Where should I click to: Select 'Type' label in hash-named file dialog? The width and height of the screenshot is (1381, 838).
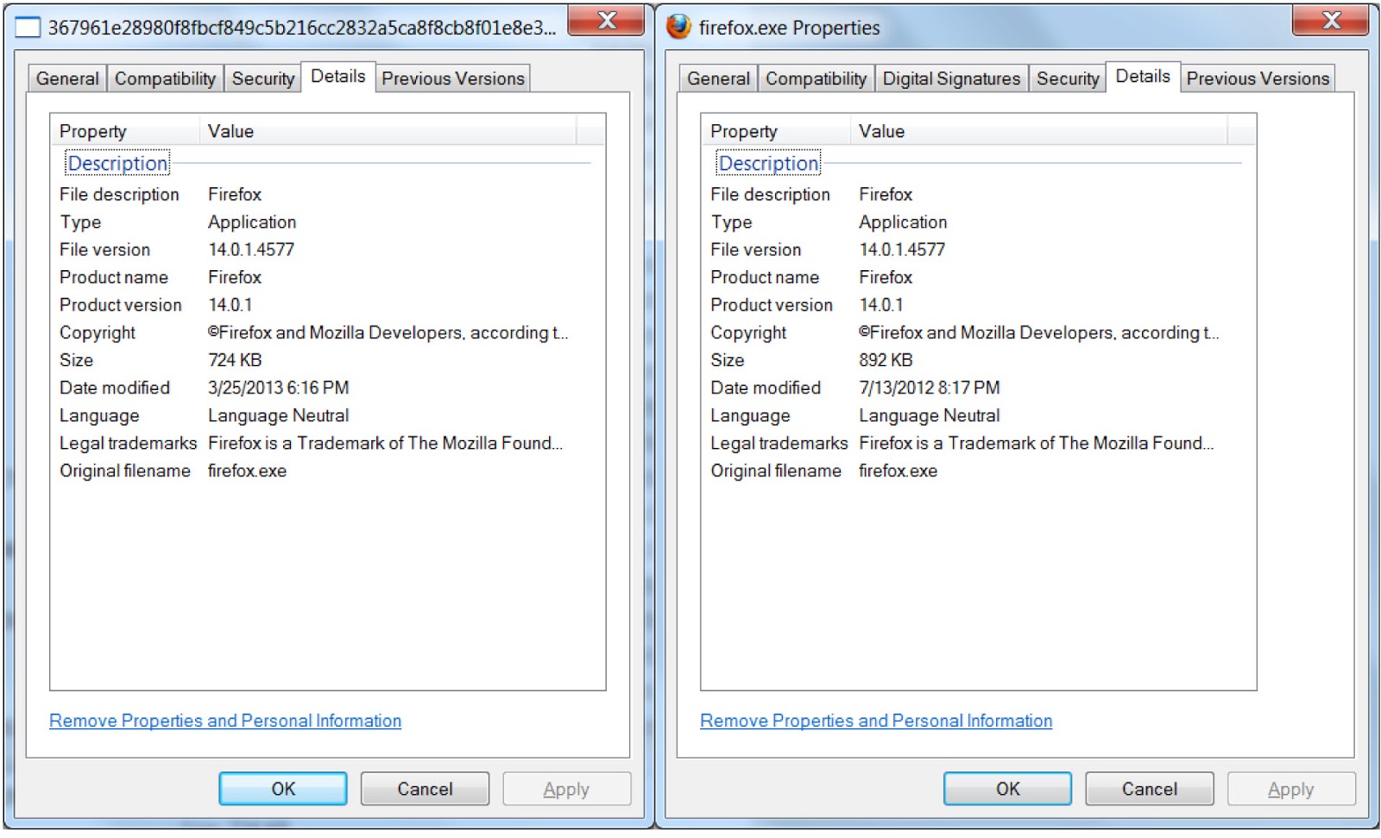tap(80, 222)
